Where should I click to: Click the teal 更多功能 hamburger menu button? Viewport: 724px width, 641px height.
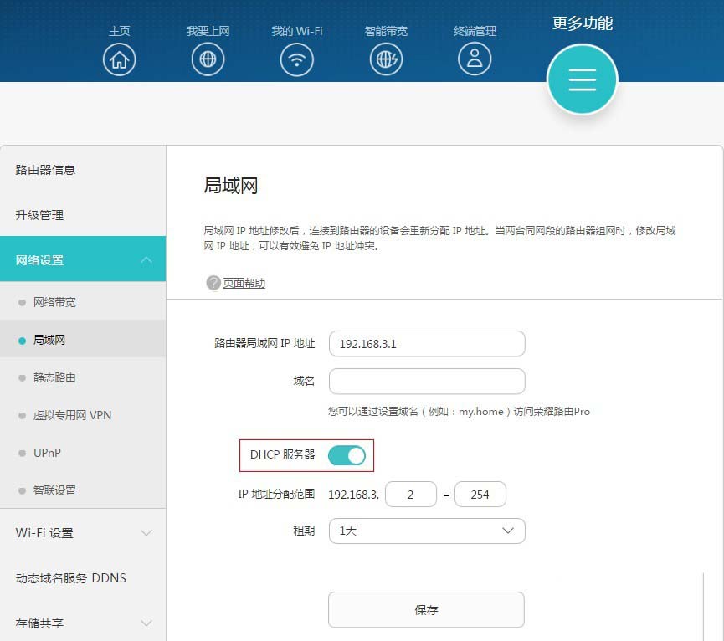coord(583,79)
